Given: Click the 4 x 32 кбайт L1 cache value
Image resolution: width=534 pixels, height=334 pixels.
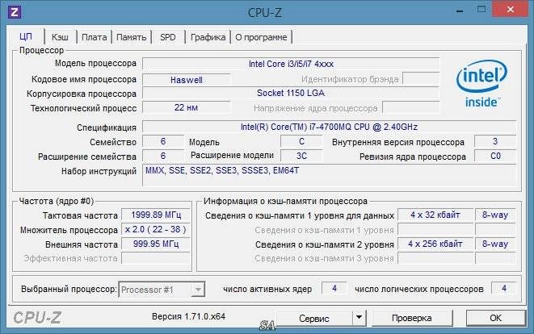Looking at the screenshot, I should click(435, 215).
